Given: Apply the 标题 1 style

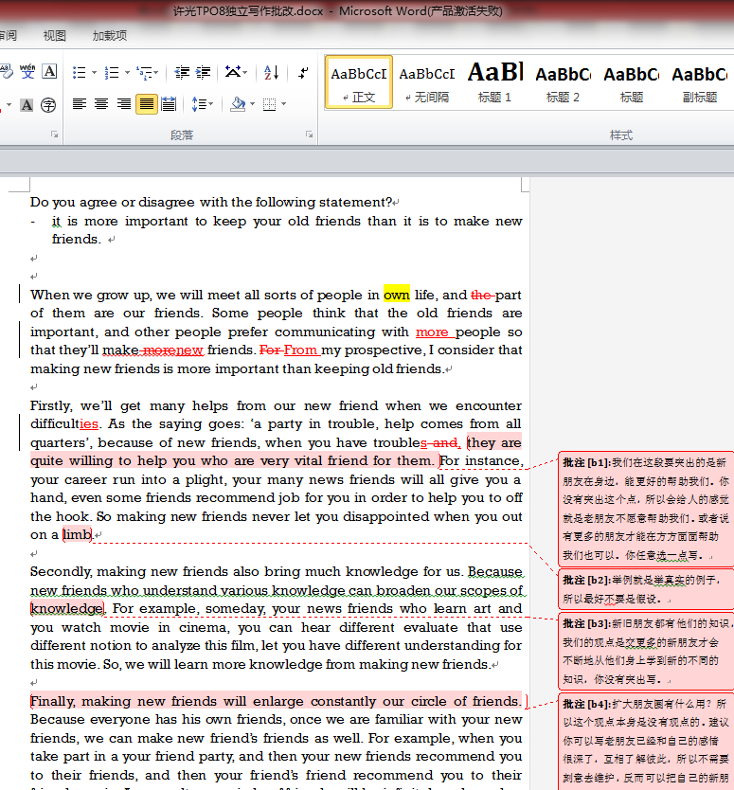Looking at the screenshot, I should click(495, 82).
